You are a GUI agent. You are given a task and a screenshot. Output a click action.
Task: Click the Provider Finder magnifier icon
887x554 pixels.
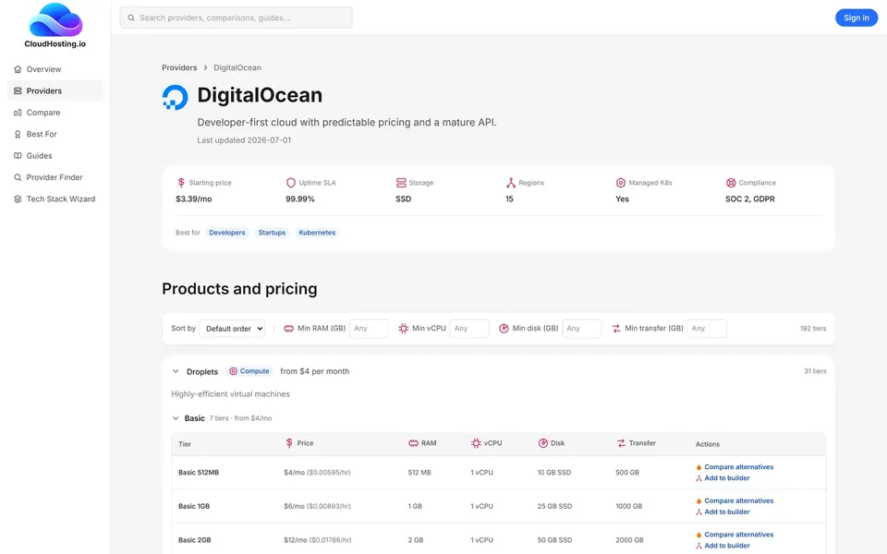tap(18, 177)
